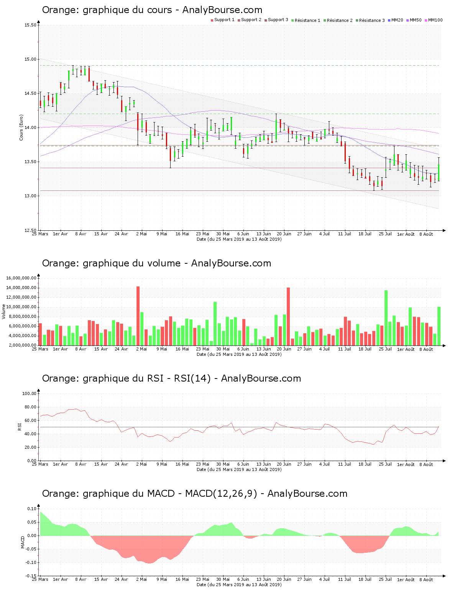The image size is (460, 595).
Task: Click the MM20 legend color square
Action: [x=389, y=20]
